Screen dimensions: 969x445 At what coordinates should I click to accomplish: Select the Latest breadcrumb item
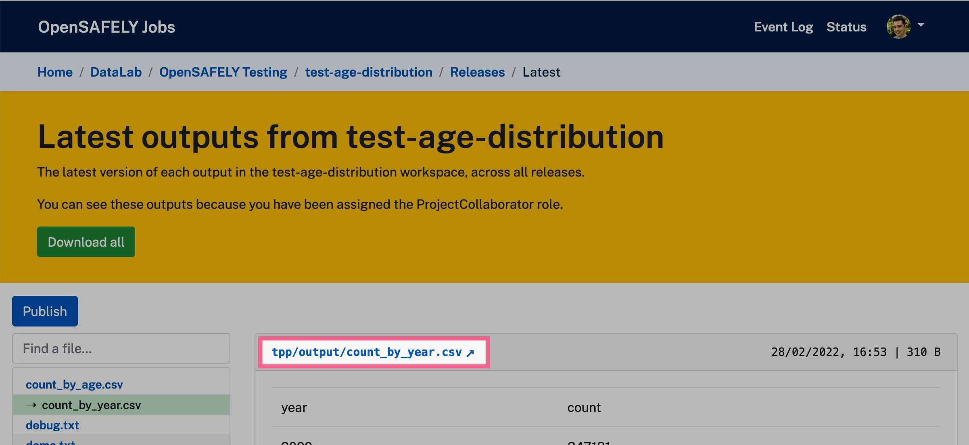(x=541, y=72)
